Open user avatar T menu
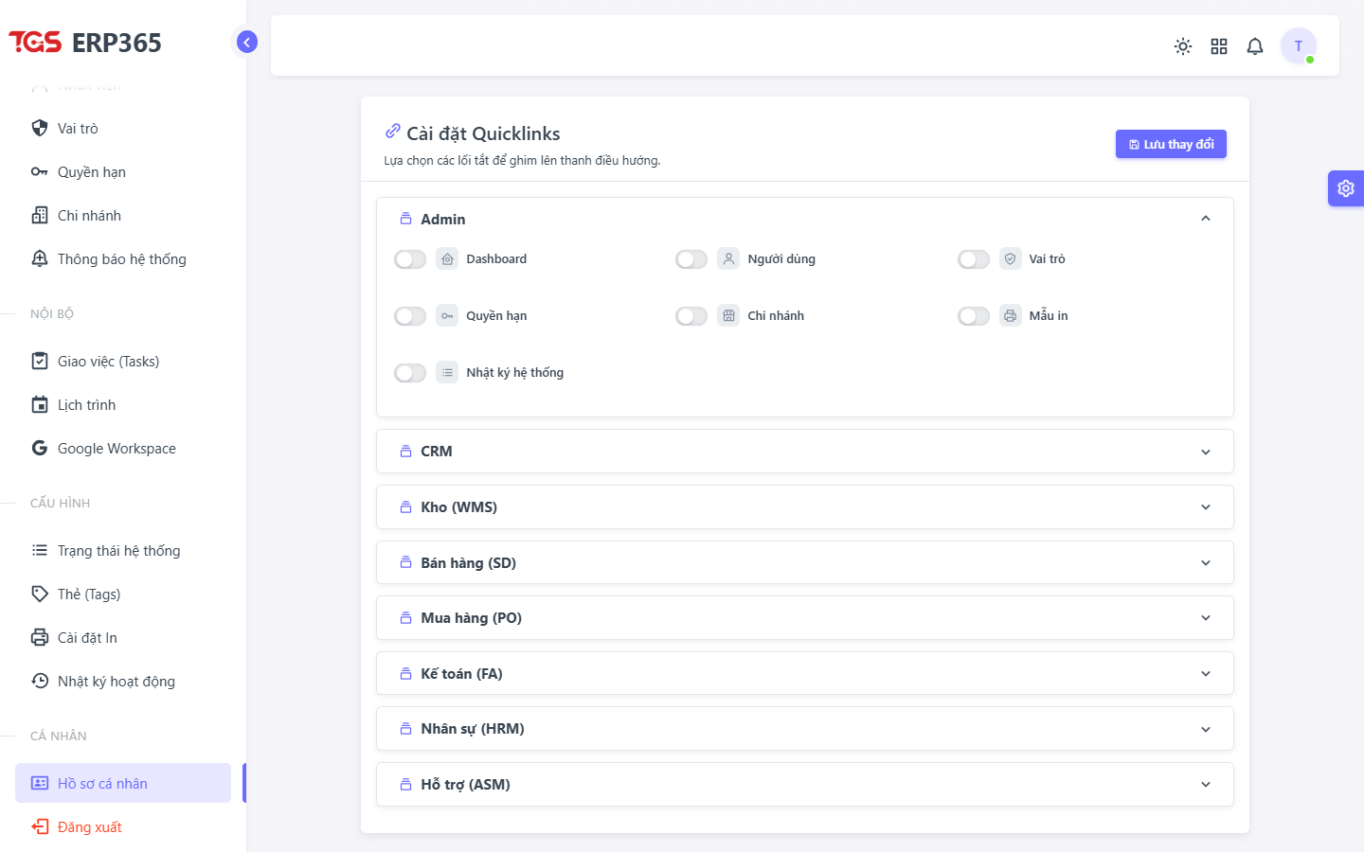The width and height of the screenshot is (1364, 852). [x=1299, y=45]
